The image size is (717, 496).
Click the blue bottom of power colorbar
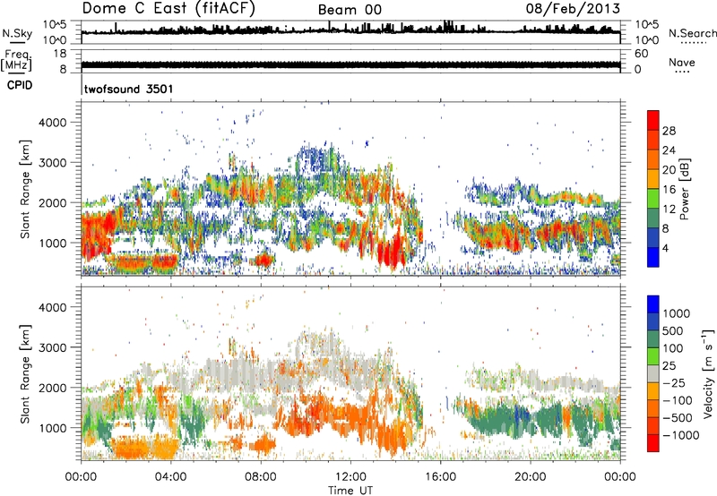tap(653, 257)
